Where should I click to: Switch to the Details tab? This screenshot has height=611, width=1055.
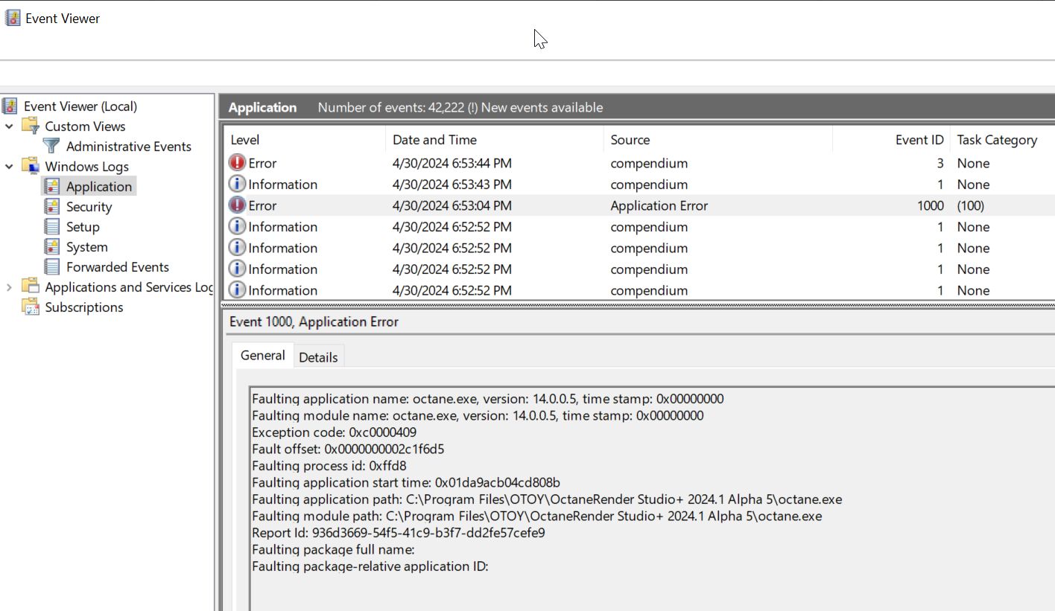point(318,357)
